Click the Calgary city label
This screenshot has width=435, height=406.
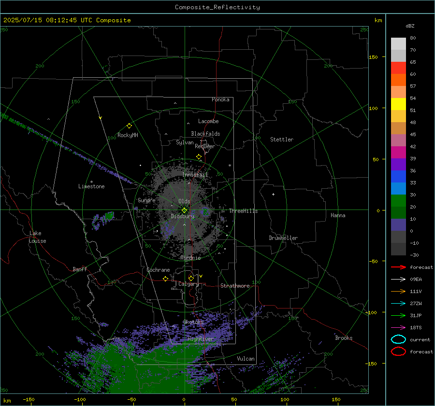pos(188,284)
